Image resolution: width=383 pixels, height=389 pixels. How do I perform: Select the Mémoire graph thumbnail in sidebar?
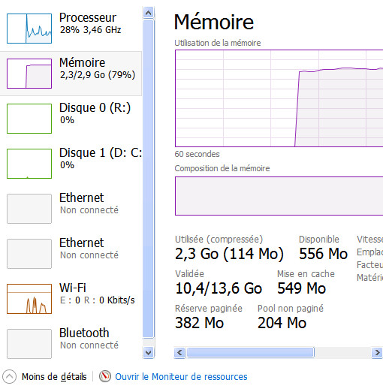pos(29,74)
